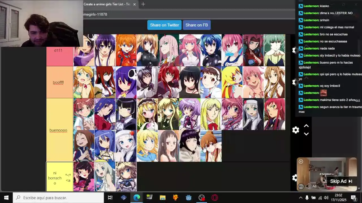Image resolution: width=362 pixels, height=203 pixels.
Task: Click chat message 'xq soy imbecil'
Action: pyautogui.click(x=330, y=86)
